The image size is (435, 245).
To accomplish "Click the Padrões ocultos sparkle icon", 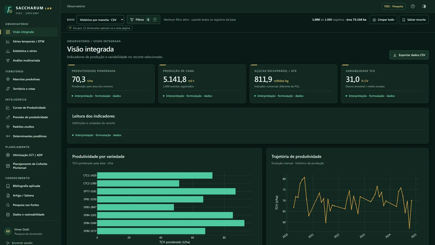I will point(8,127).
